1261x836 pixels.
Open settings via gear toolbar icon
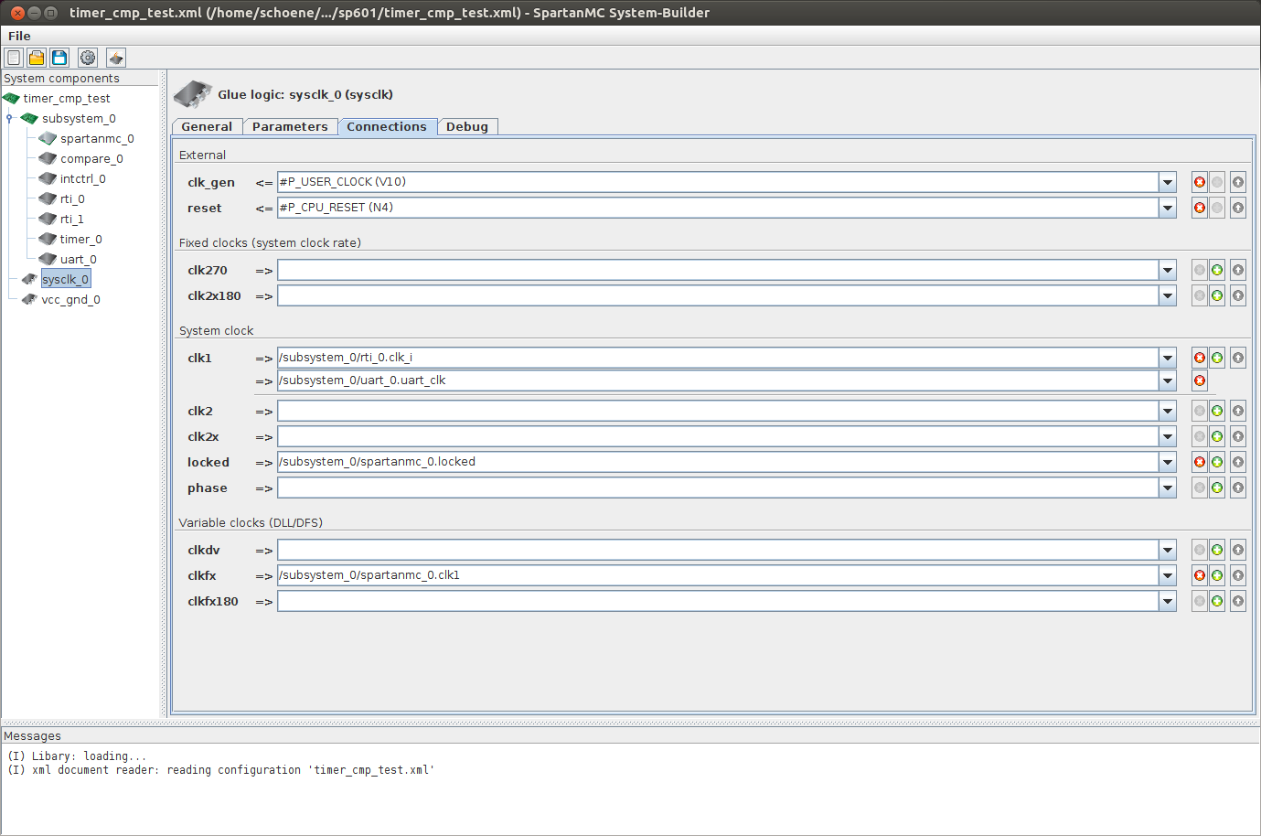[x=88, y=58]
